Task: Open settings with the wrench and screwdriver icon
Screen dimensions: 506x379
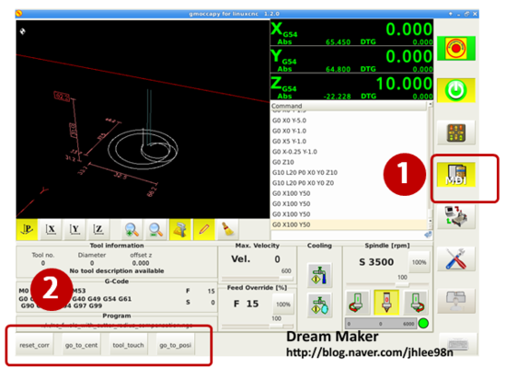Action: coord(455,258)
